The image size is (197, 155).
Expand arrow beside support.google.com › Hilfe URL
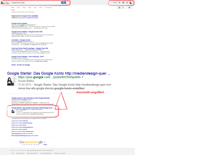[x=26, y=33]
